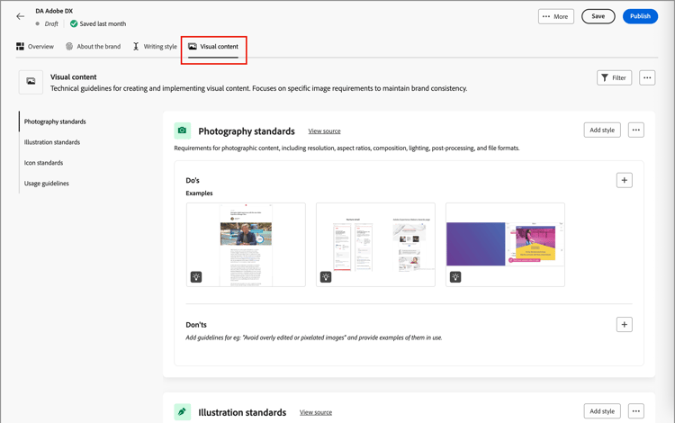Open the More options button
Image resolution: width=675 pixels, height=423 pixels.
[556, 16]
